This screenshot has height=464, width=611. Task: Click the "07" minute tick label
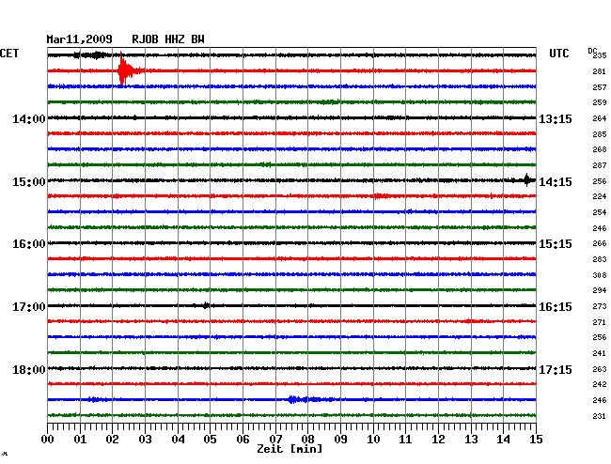[275, 440]
